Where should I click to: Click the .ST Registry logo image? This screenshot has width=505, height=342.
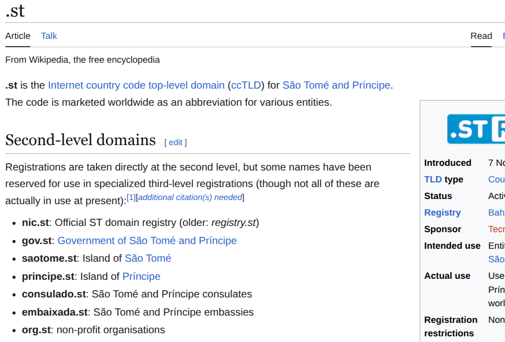click(x=475, y=129)
